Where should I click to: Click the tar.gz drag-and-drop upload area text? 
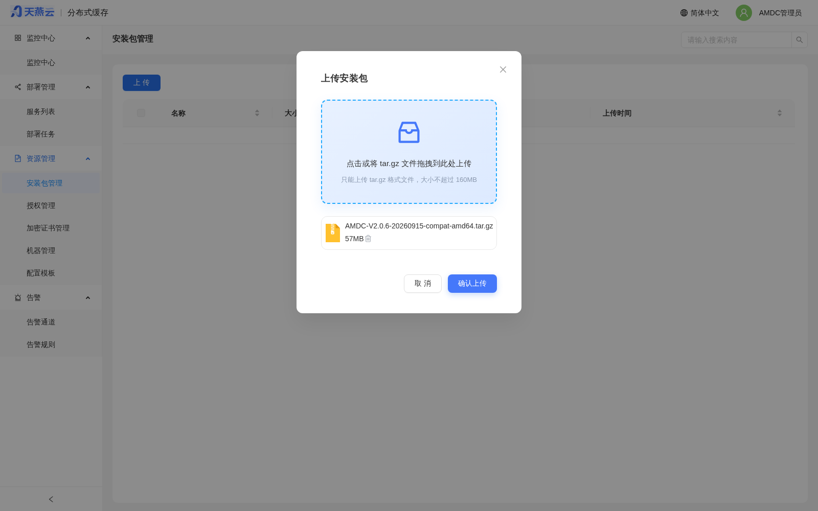[x=409, y=164]
